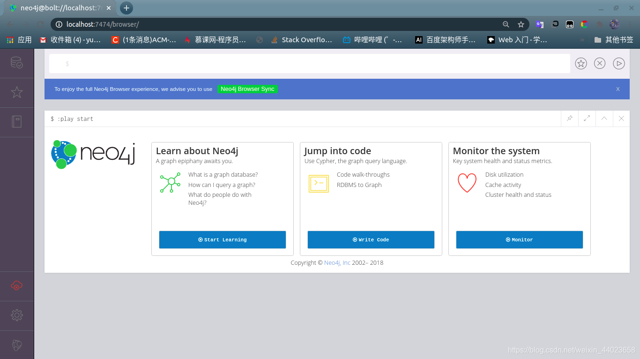Screen dimensions: 640x359
Task: Open the Cloud sync sidebar icon
Action: click(17, 286)
